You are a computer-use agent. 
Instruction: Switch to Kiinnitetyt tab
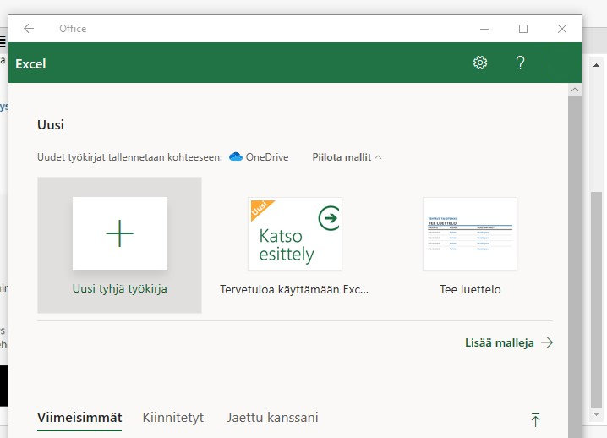pyautogui.click(x=172, y=418)
